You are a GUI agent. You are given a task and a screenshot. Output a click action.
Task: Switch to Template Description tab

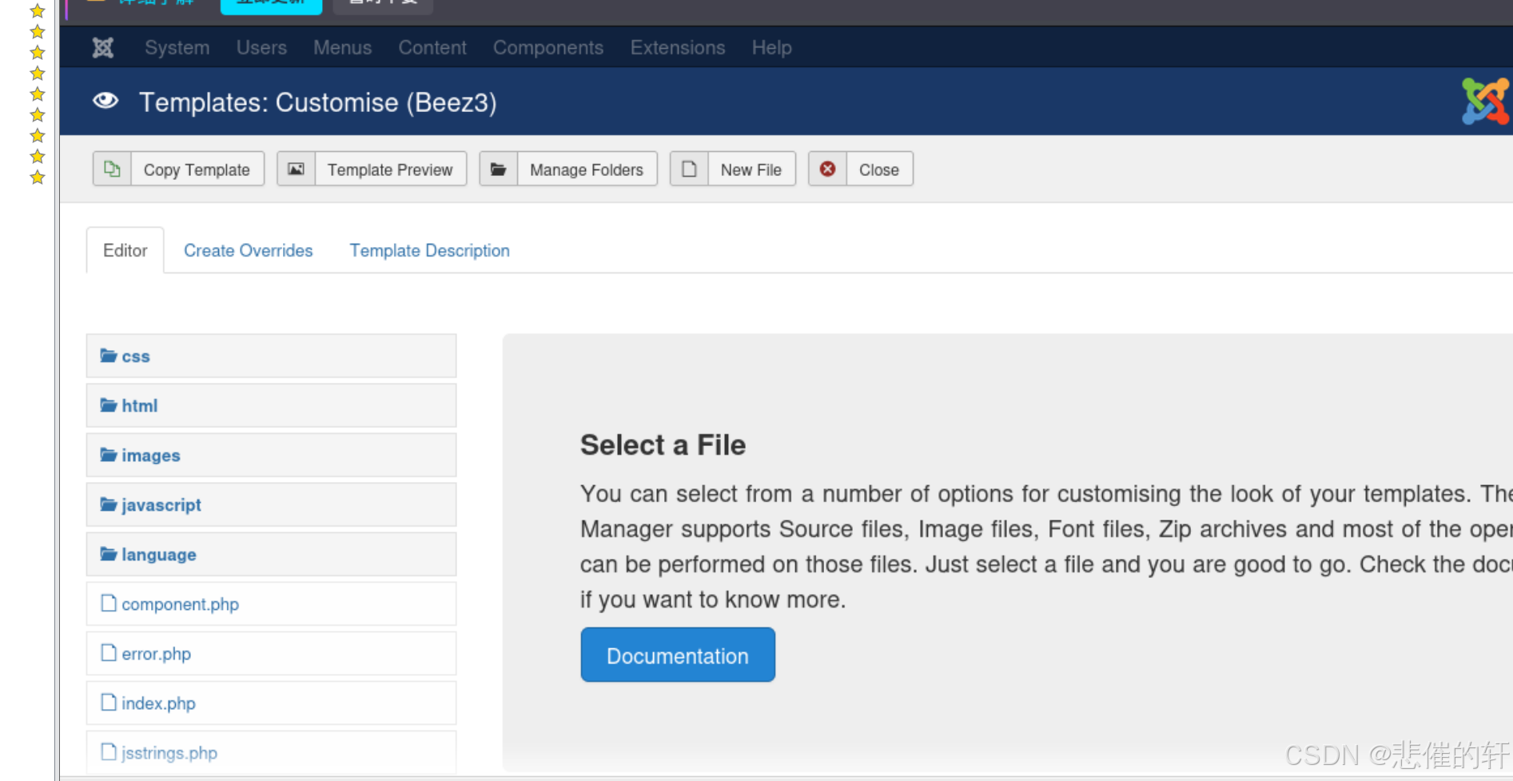coord(429,250)
